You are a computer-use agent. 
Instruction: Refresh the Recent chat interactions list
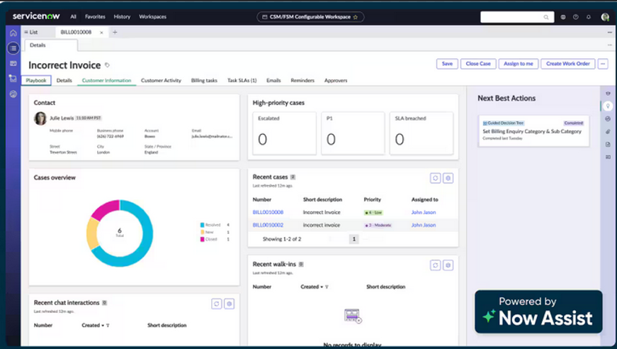(x=217, y=304)
